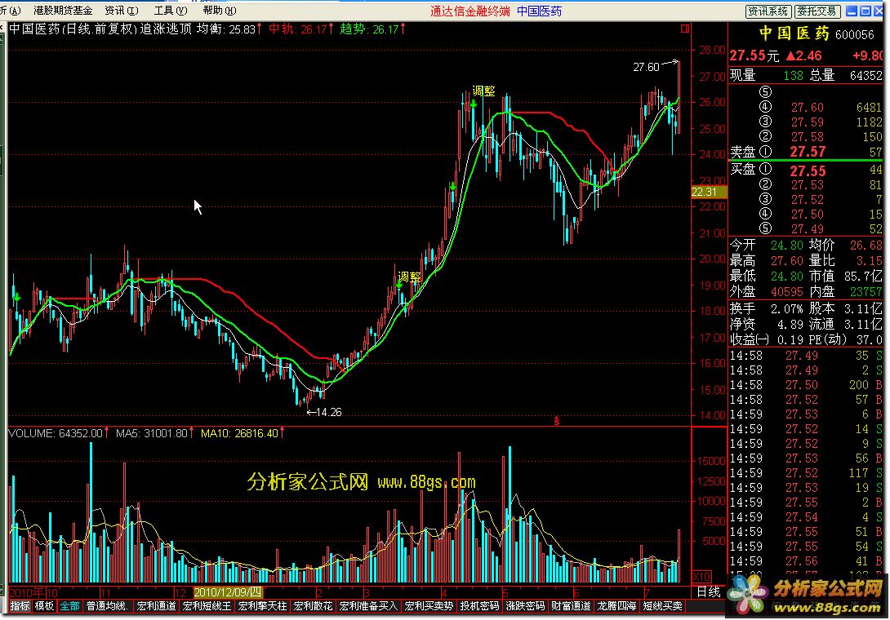Click the 换手 value 2.07%
The image size is (890, 620).
point(786,308)
